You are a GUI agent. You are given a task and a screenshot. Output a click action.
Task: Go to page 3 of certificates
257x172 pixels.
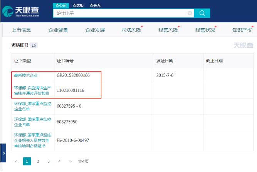coord(49,161)
